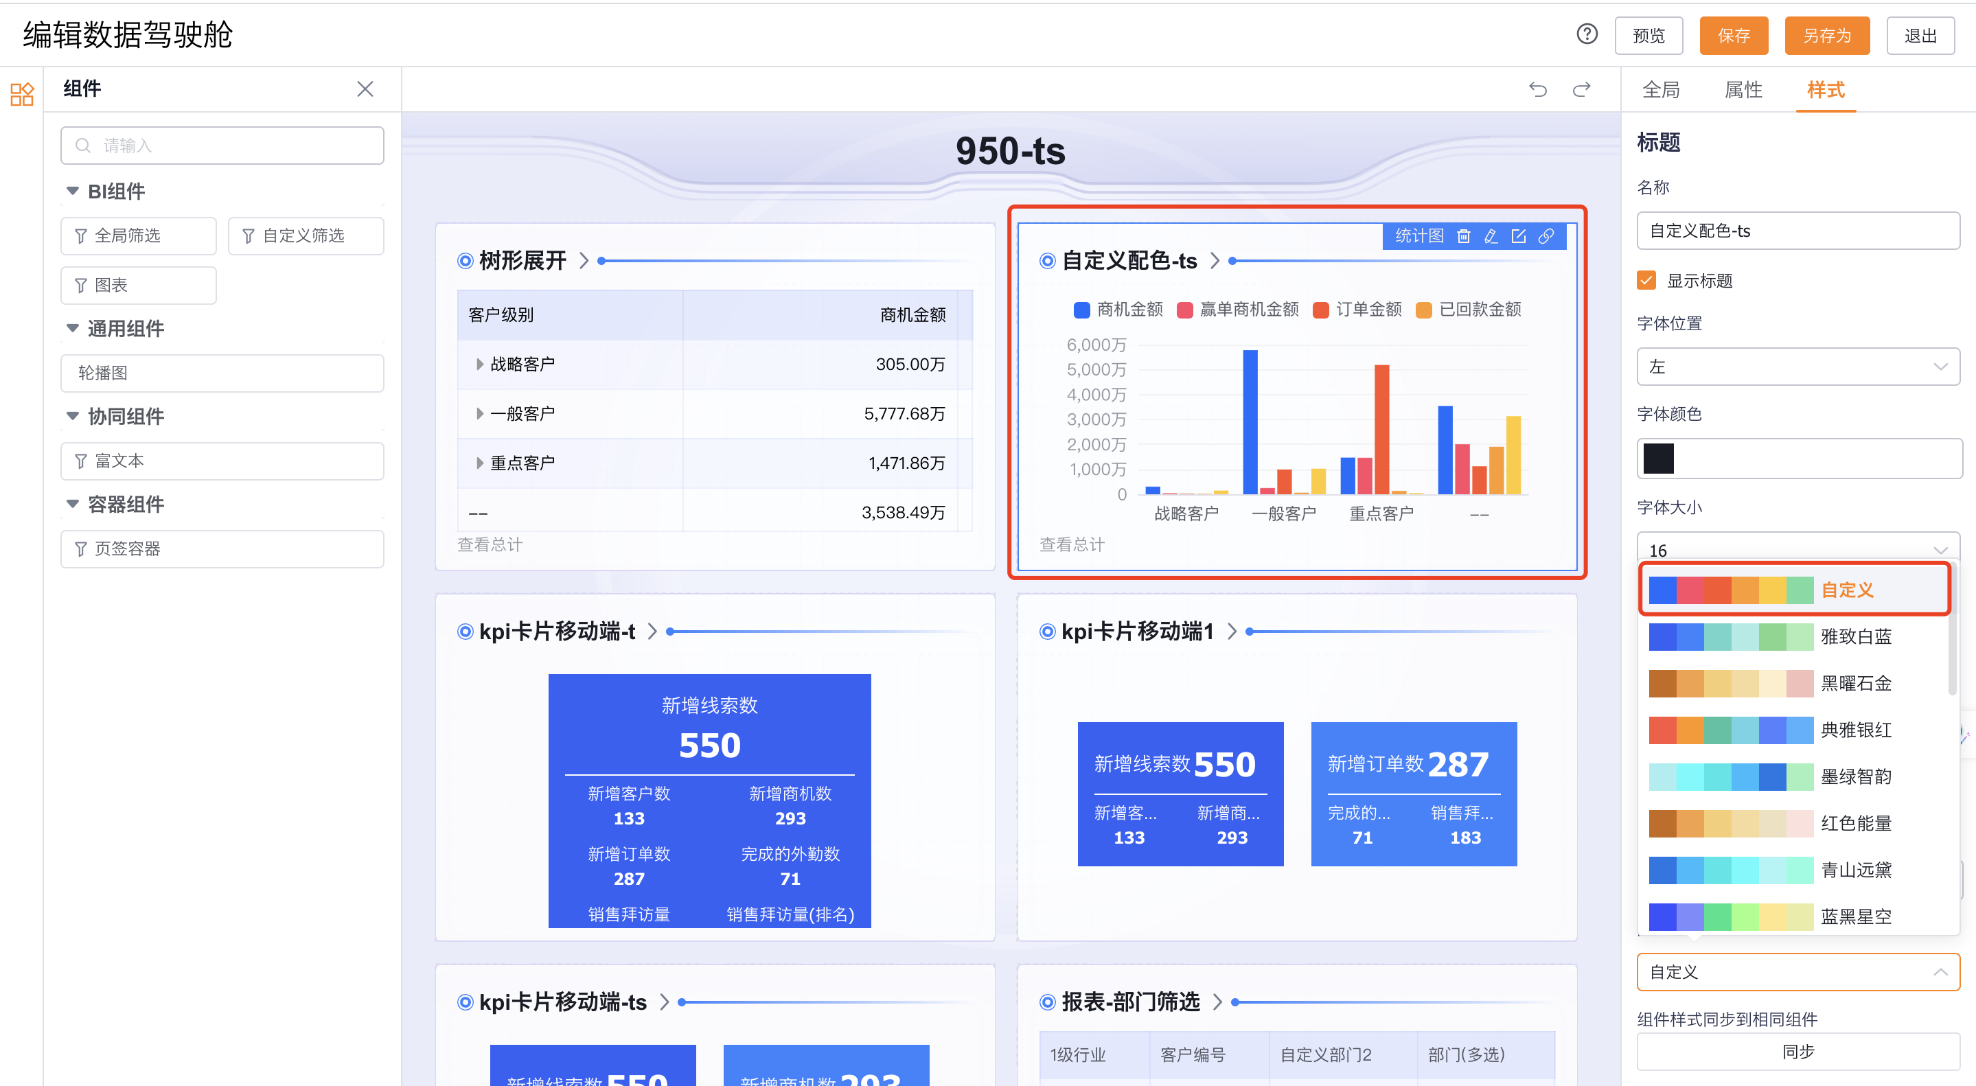Click the edit-square icon on chart toolbar
Viewport: 1976px width, 1086px height.
[1518, 236]
